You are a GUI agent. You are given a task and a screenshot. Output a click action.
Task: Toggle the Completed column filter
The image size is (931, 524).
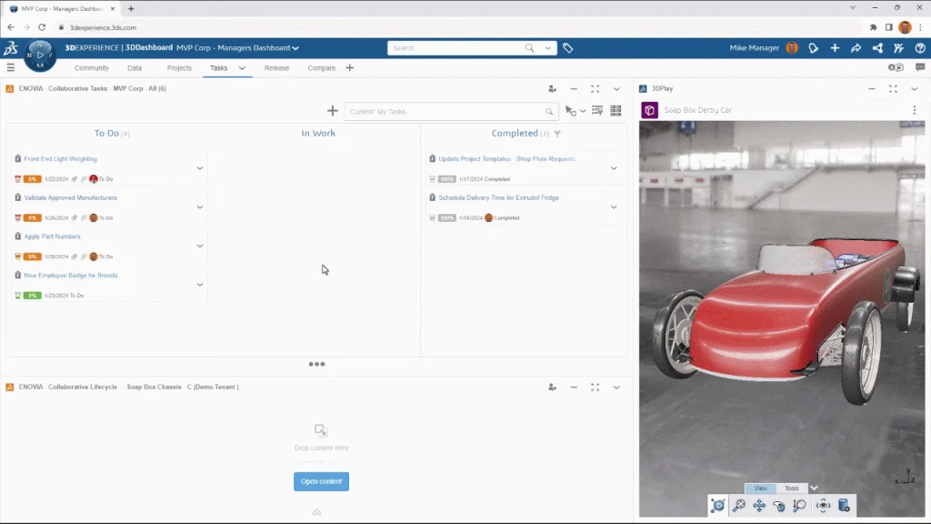[557, 134]
